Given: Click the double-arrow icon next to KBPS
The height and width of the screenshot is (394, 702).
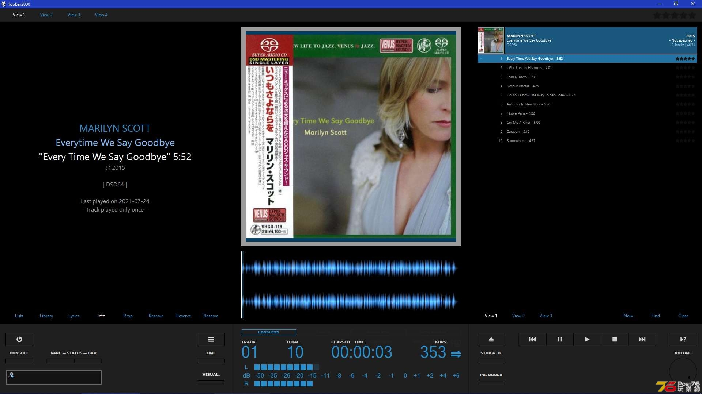Looking at the screenshot, I should 456,354.
